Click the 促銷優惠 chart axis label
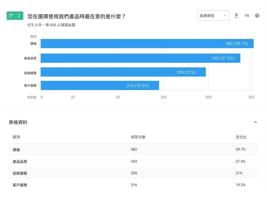 [30, 73]
